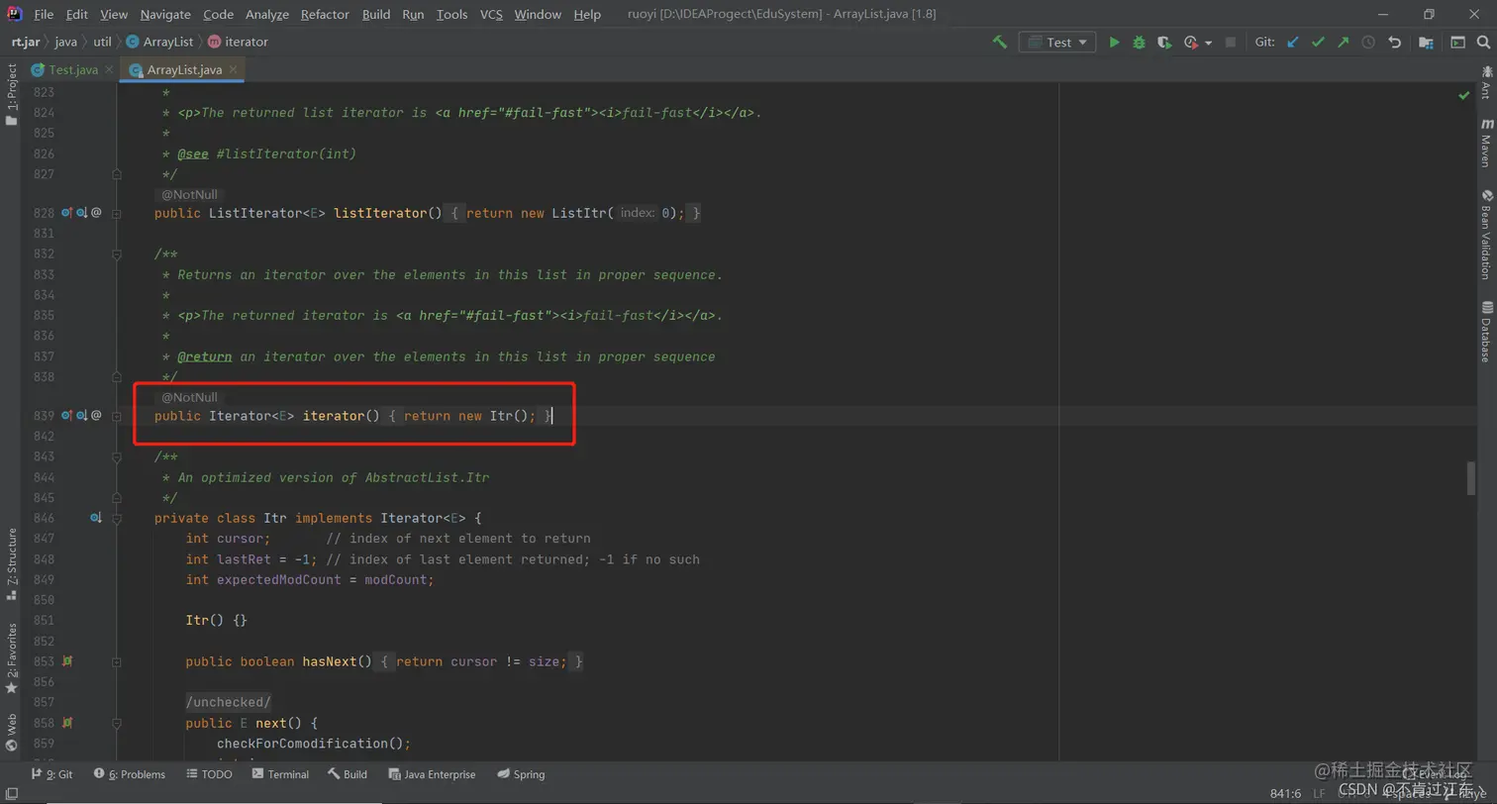This screenshot has height=804, width=1497.
Task: Open the Problems tool window
Action: click(129, 774)
